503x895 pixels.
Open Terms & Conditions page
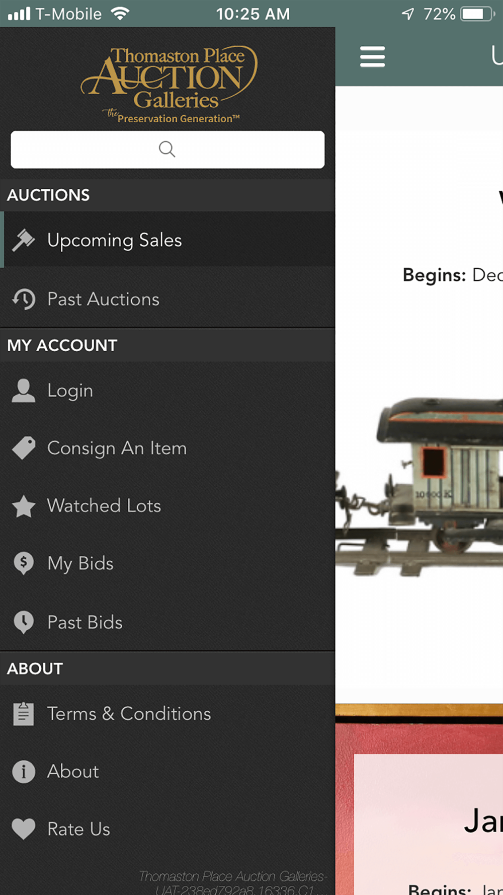(129, 714)
